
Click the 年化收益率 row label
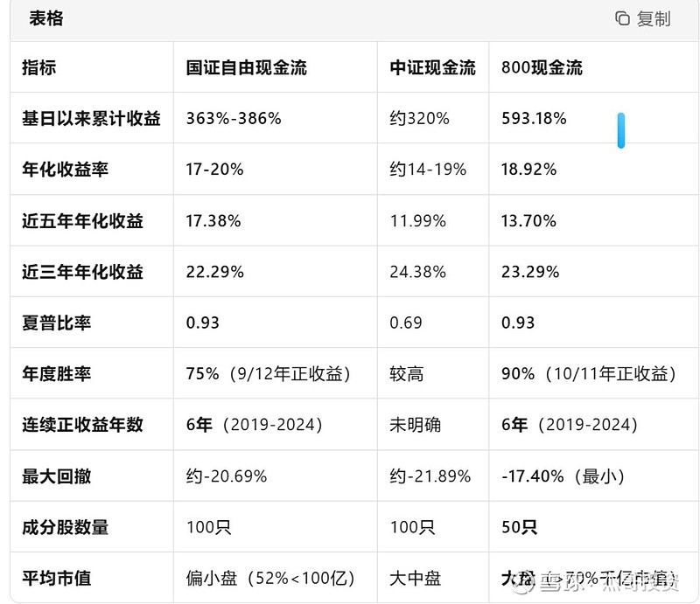click(x=68, y=170)
